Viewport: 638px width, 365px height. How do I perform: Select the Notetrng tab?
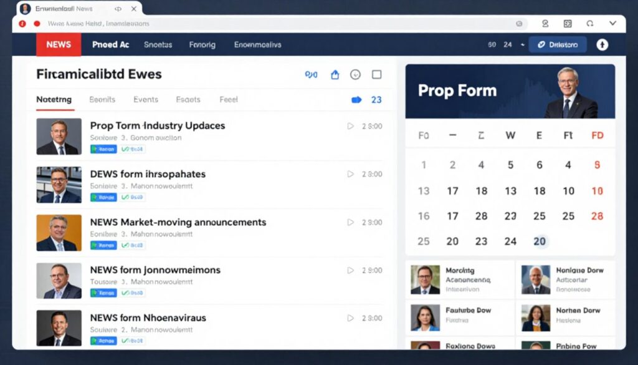[54, 99]
